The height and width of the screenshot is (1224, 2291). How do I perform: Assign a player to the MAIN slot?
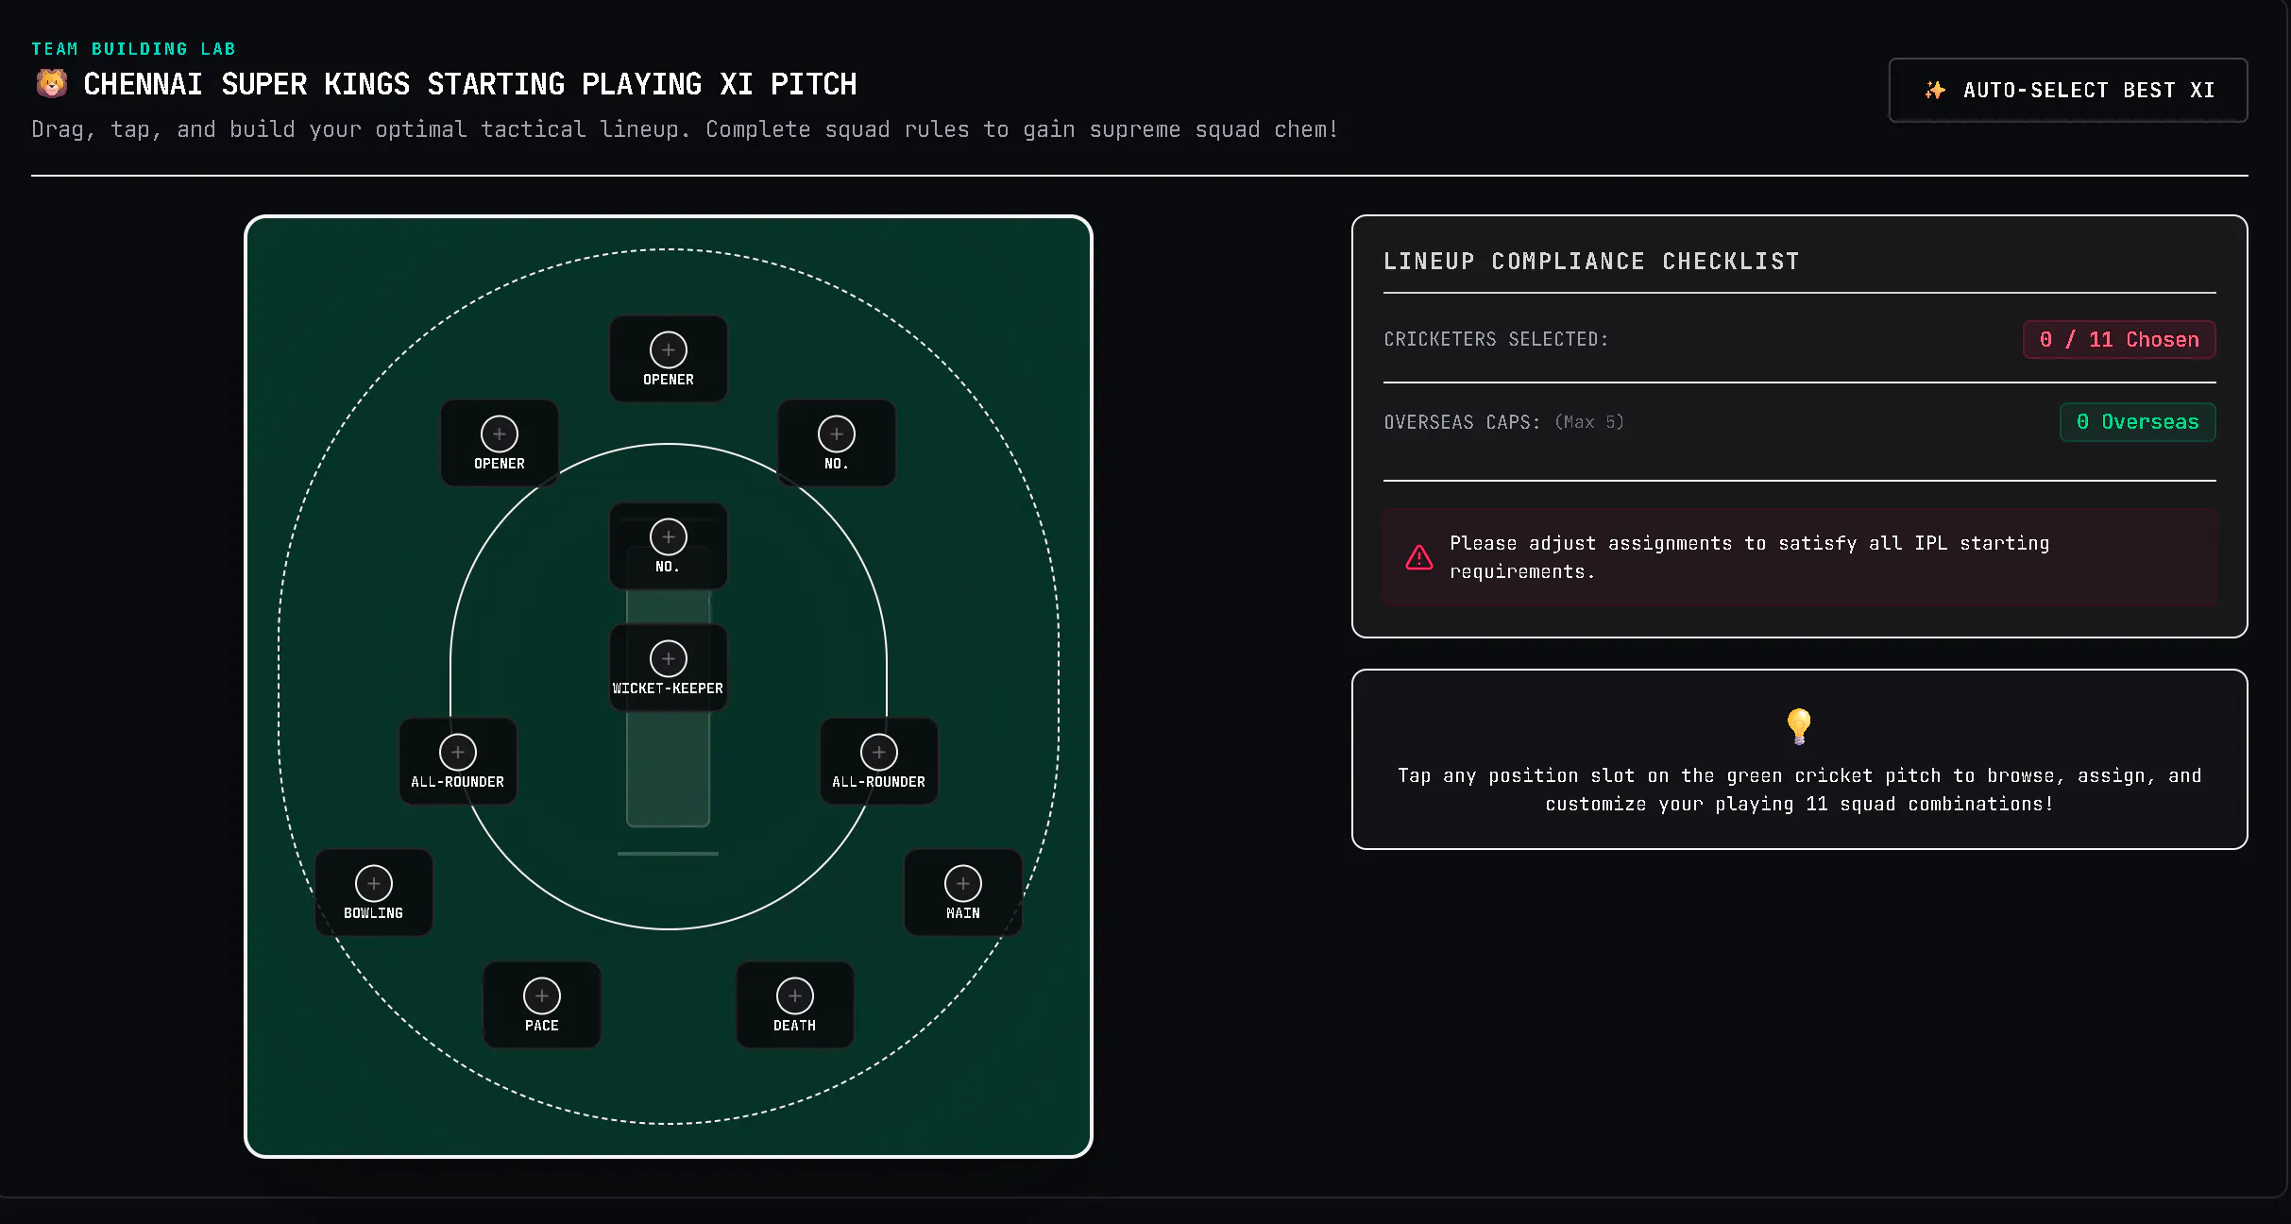point(963,892)
